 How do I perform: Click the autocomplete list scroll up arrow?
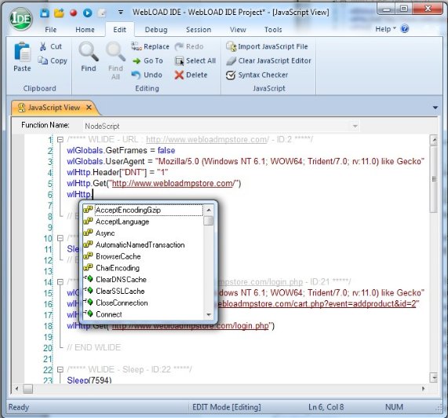tap(209, 210)
